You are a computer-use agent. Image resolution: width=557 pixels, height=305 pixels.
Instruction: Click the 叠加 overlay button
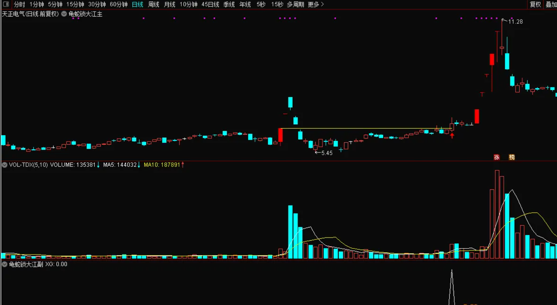tap(551, 5)
